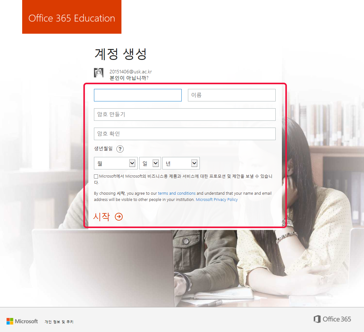The image size is (364, 332).
Task: Enable the Microsoft promotions checkbox
Action: point(96,176)
